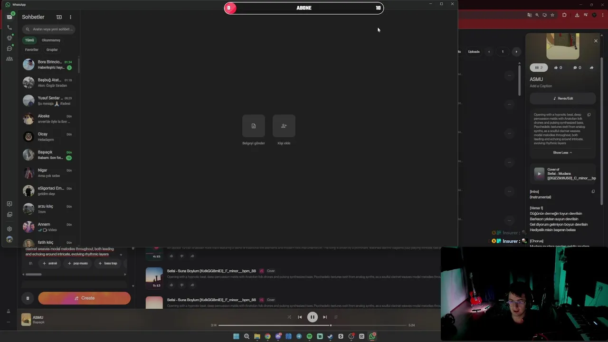
Task: Start a new chat in WhatsApp
Action: [x=59, y=17]
